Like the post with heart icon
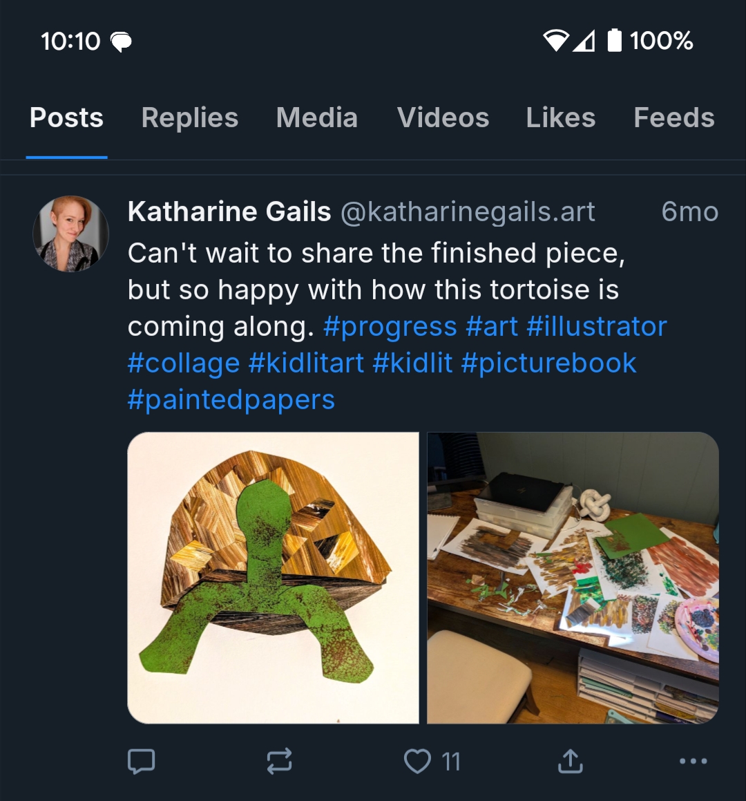Screen dimensions: 746x801 (418, 761)
